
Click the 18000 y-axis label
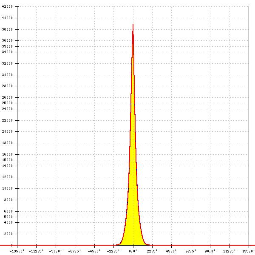pyautogui.click(x=7, y=143)
